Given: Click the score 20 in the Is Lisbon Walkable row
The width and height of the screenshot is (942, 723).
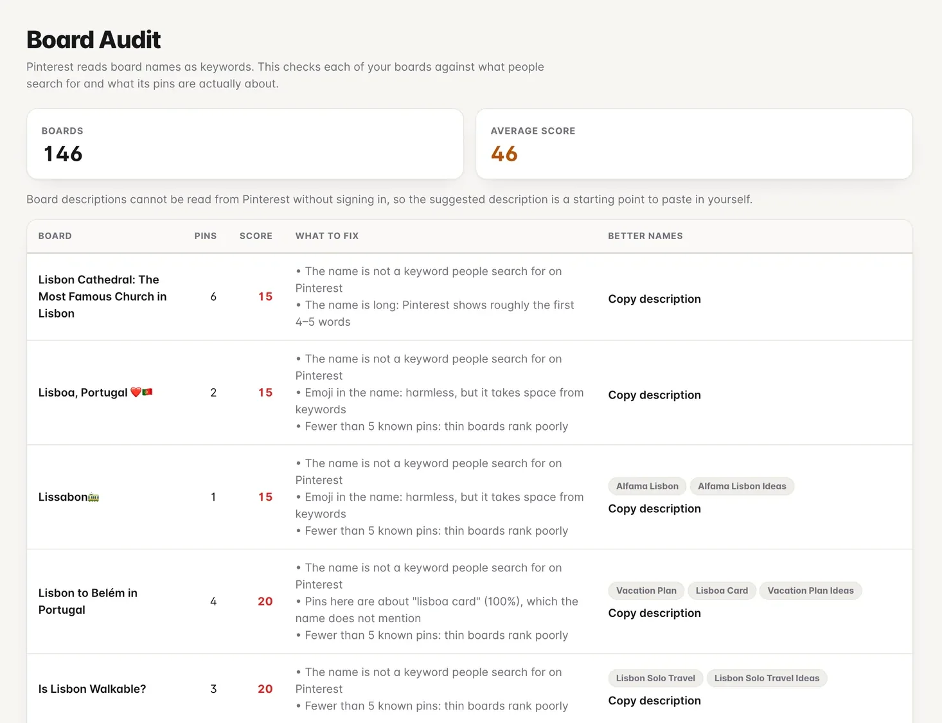Looking at the screenshot, I should tap(265, 689).
